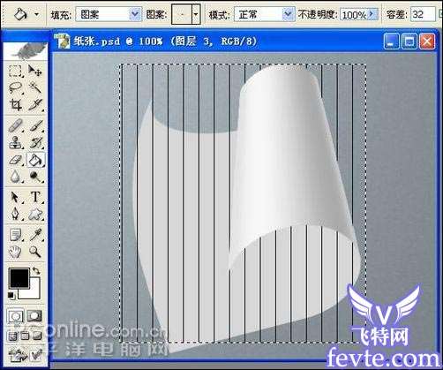Screen dimensions: 443x370
Task: Switch to Quick Mask mode
Action: coord(34,316)
